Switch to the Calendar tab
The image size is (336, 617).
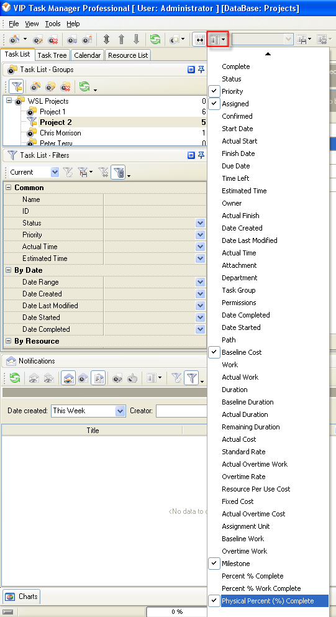click(88, 55)
